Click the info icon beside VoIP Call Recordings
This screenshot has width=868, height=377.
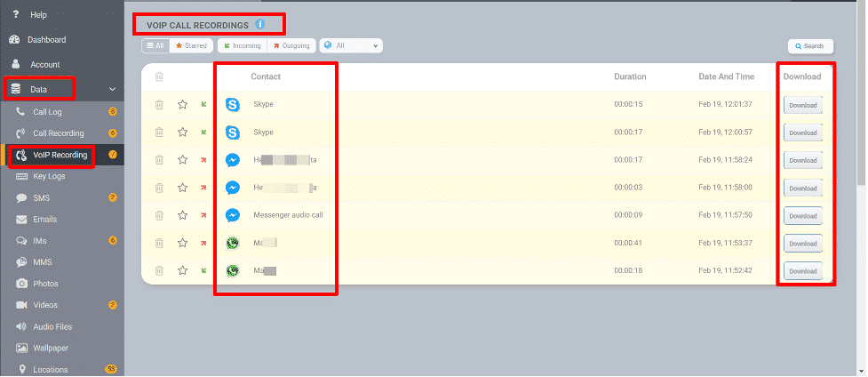click(259, 24)
